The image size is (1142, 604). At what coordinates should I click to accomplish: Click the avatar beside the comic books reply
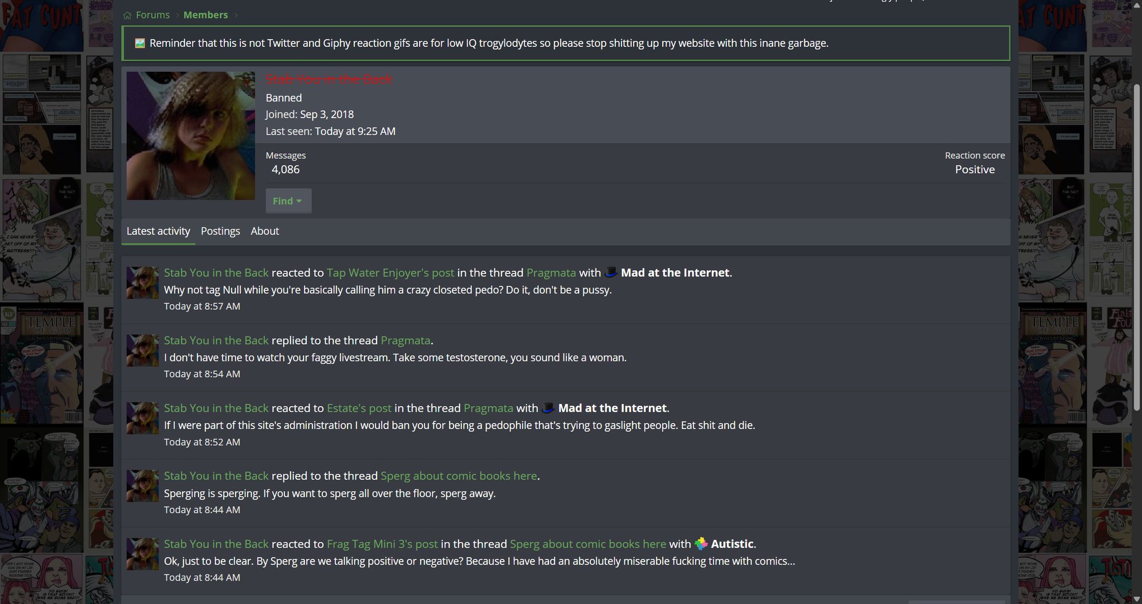tap(142, 486)
